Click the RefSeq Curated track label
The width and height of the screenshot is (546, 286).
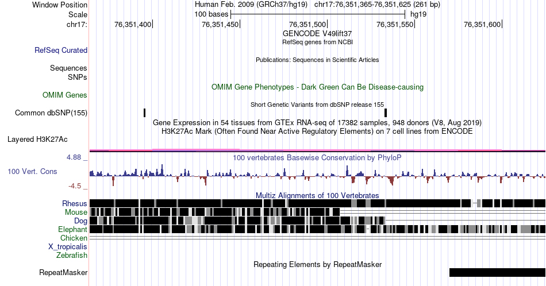61,50
